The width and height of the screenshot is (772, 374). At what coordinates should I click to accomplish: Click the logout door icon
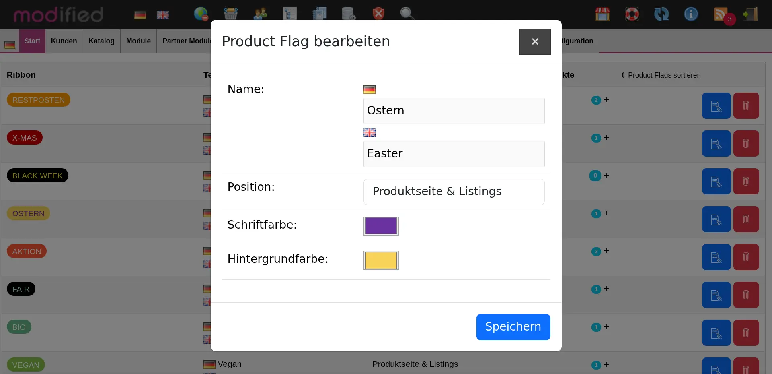750,14
